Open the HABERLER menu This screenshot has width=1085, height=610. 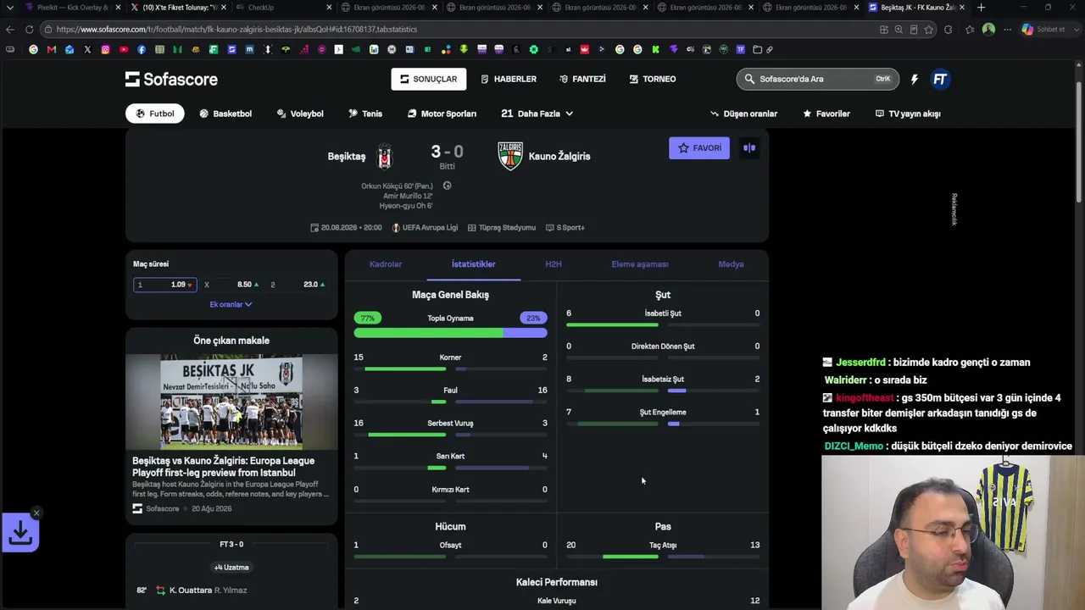509,79
